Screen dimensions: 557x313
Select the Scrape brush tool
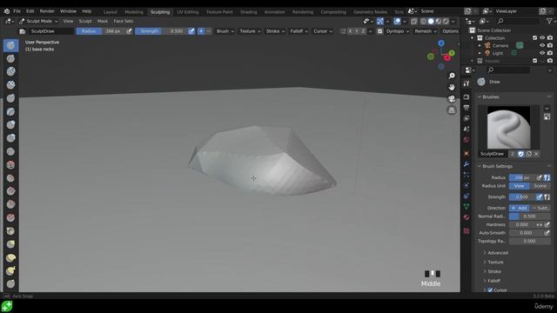click(x=10, y=204)
